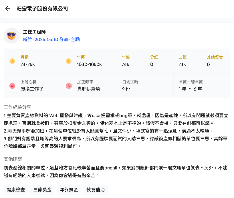The image size is (234, 198).
Task: Click the 加班頻率 label
Action: tap(85, 82)
